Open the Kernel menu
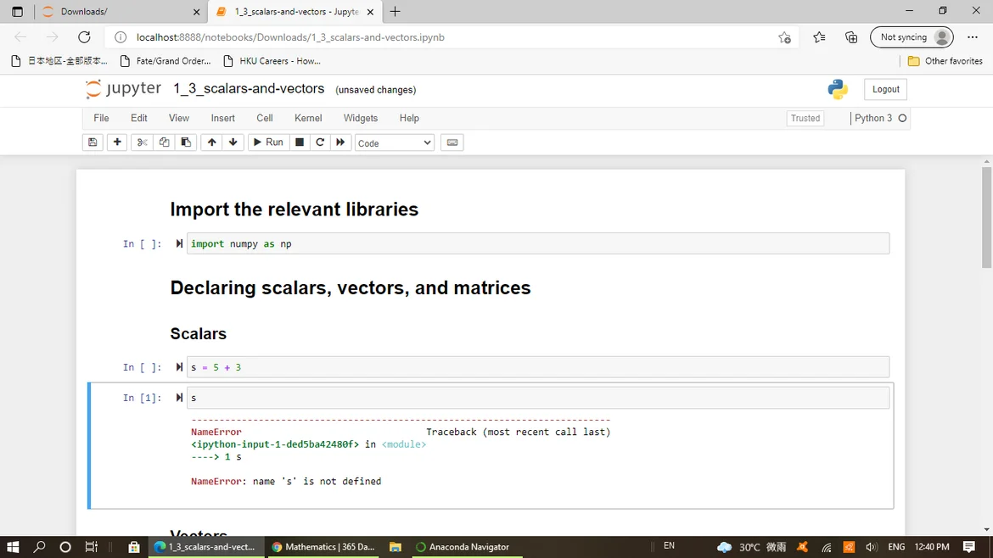The image size is (993, 558). coord(308,118)
